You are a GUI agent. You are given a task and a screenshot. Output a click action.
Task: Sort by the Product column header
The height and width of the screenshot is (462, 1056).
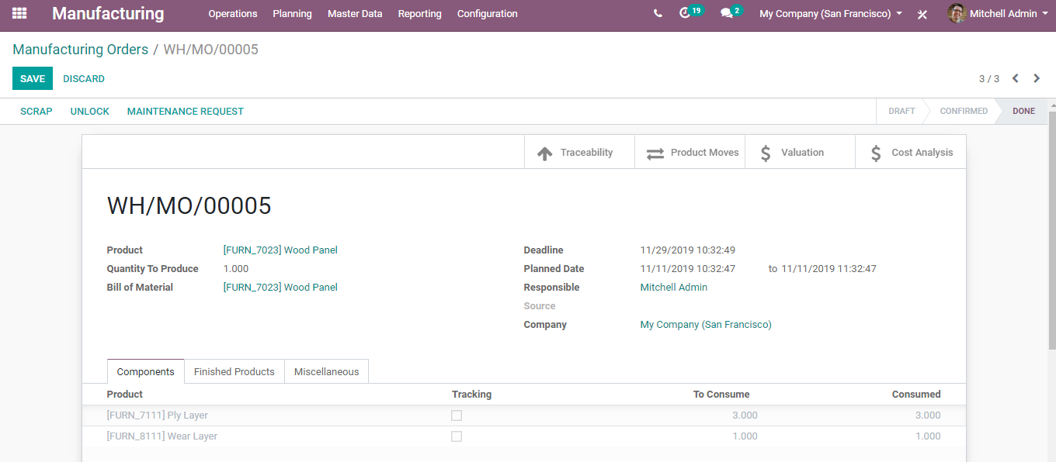click(125, 395)
